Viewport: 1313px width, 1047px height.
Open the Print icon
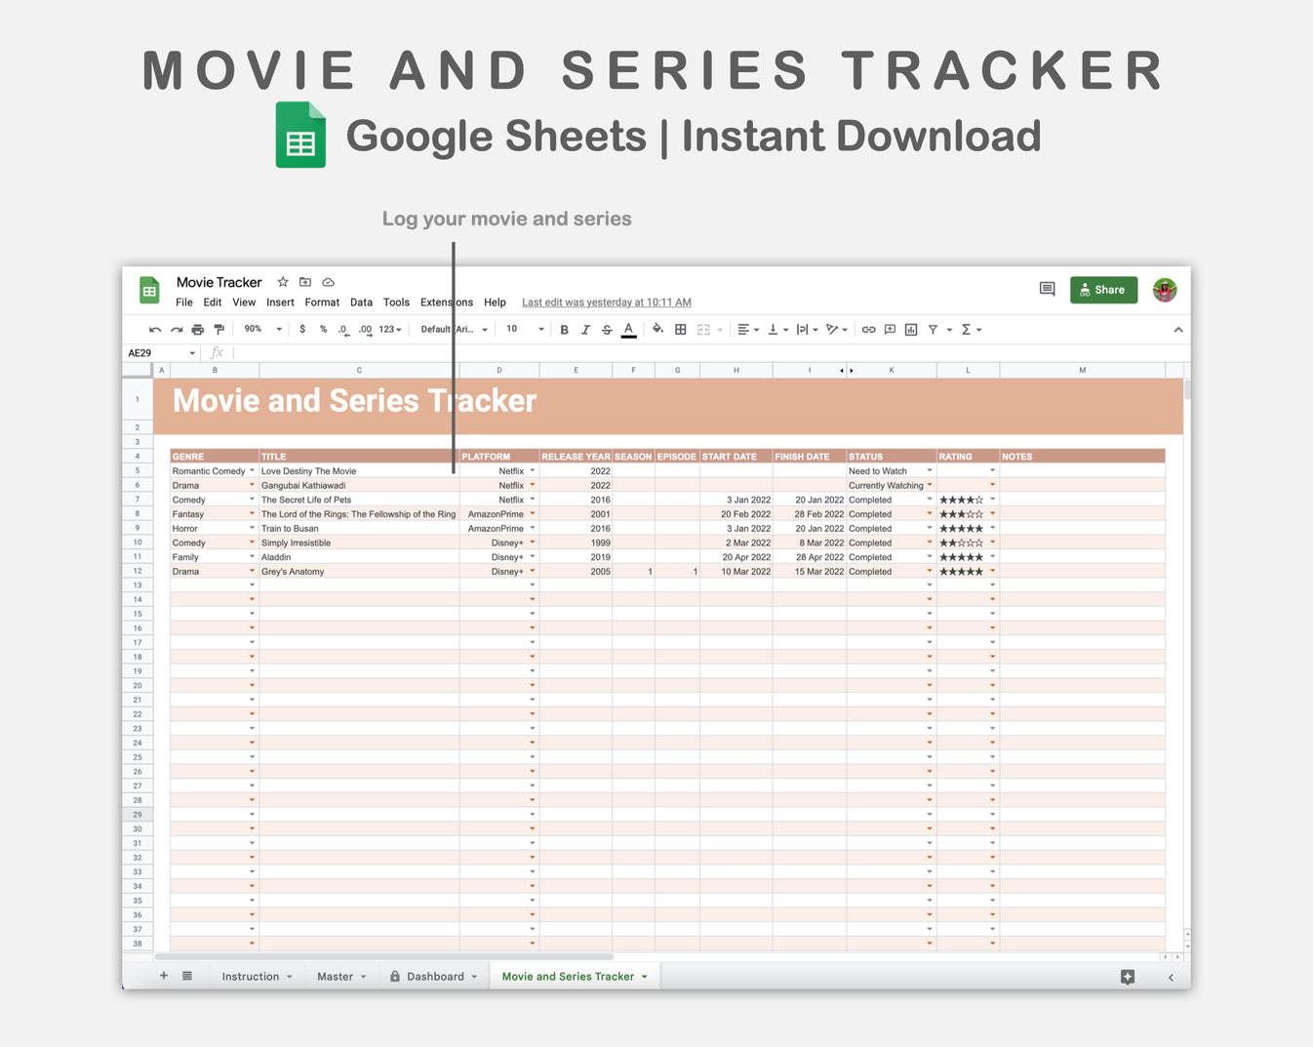coord(197,329)
